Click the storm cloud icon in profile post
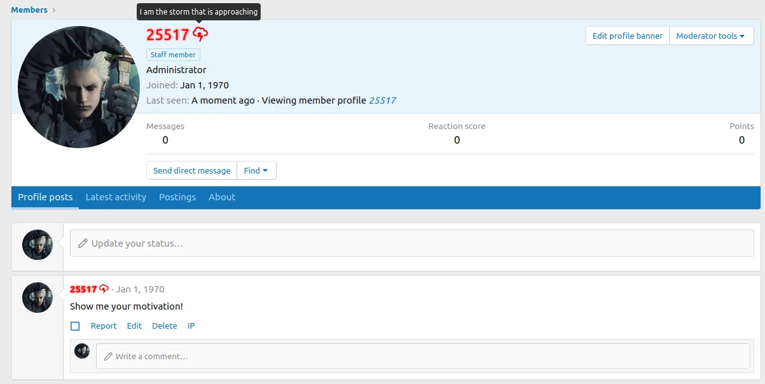The height and width of the screenshot is (384, 765). [104, 289]
